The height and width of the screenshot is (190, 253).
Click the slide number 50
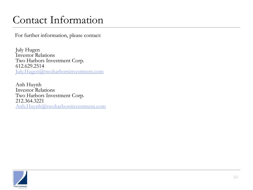236,177
